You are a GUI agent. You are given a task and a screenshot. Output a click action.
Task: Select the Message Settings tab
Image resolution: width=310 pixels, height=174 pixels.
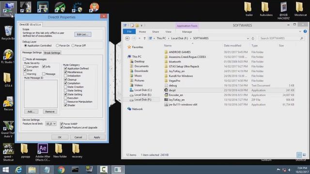[32, 53]
